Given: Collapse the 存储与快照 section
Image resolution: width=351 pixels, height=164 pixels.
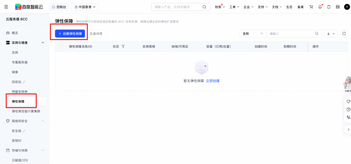Looking at the screenshot, I should (x=43, y=151).
